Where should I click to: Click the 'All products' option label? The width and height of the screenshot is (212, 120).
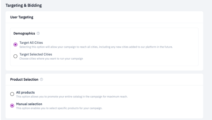[25, 92]
